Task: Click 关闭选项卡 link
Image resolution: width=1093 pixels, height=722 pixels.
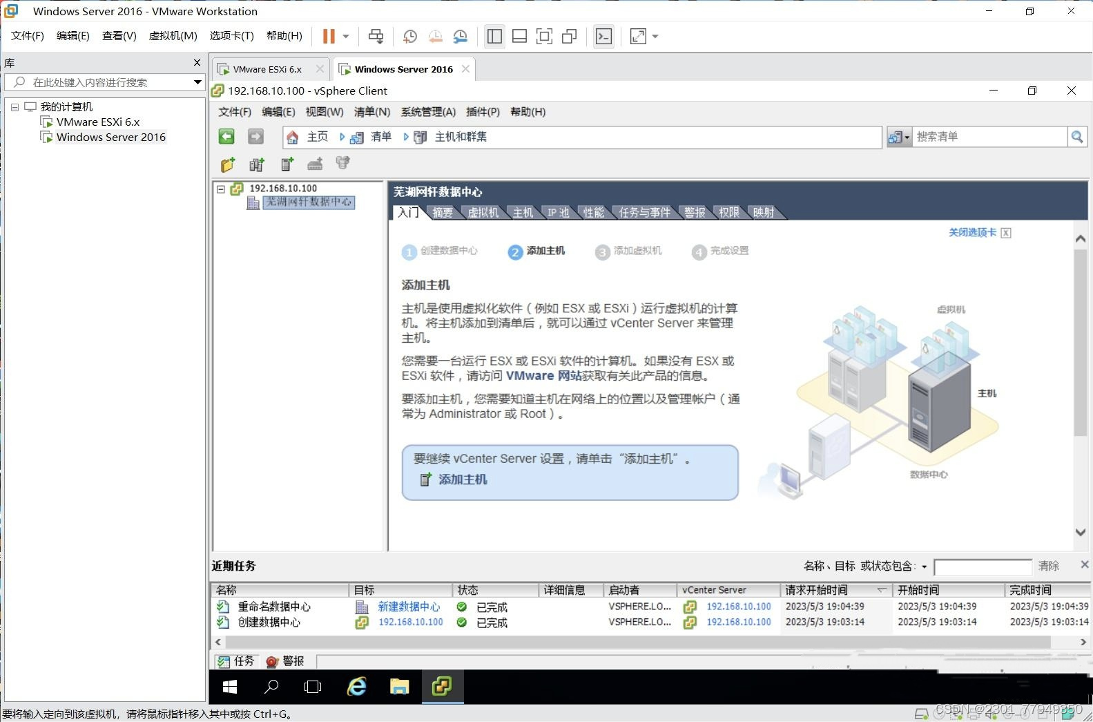Action: [x=973, y=233]
